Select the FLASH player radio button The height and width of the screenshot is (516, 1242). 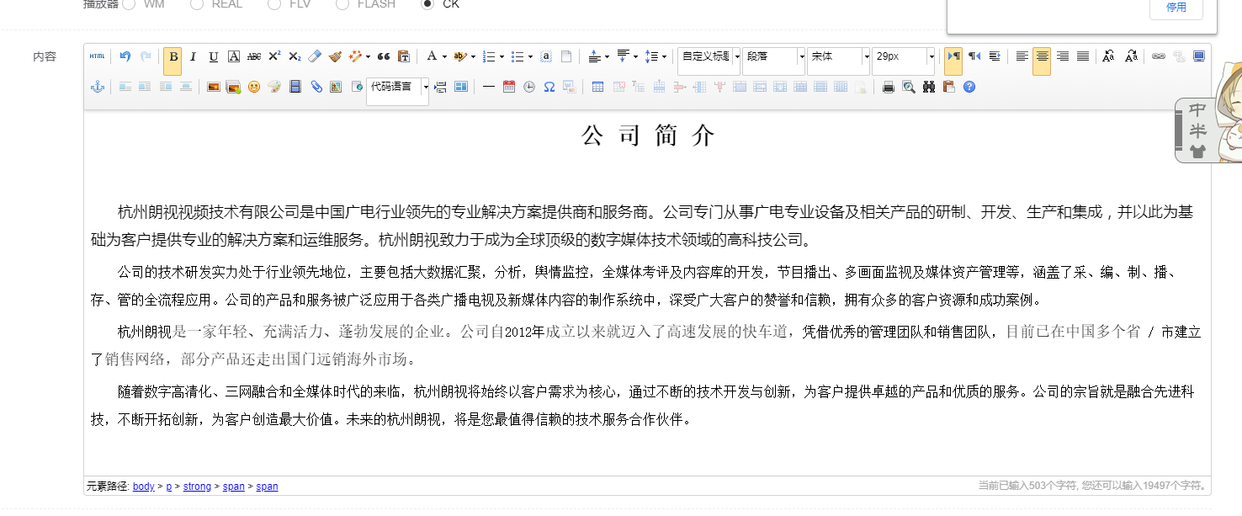(x=342, y=4)
